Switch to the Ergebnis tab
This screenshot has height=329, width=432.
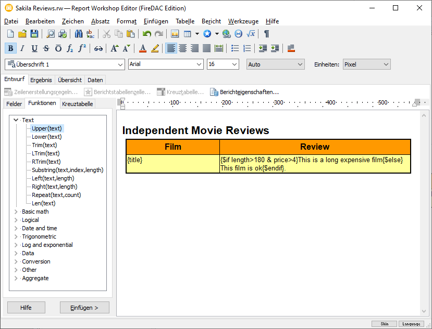41,80
